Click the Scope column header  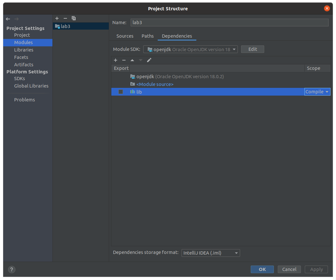[317, 68]
